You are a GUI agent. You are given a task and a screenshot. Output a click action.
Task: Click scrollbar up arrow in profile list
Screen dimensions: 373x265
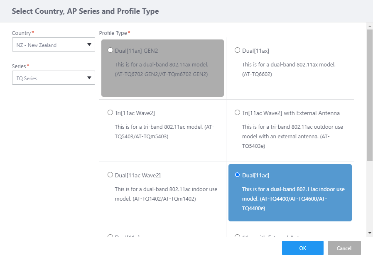(x=370, y=26)
